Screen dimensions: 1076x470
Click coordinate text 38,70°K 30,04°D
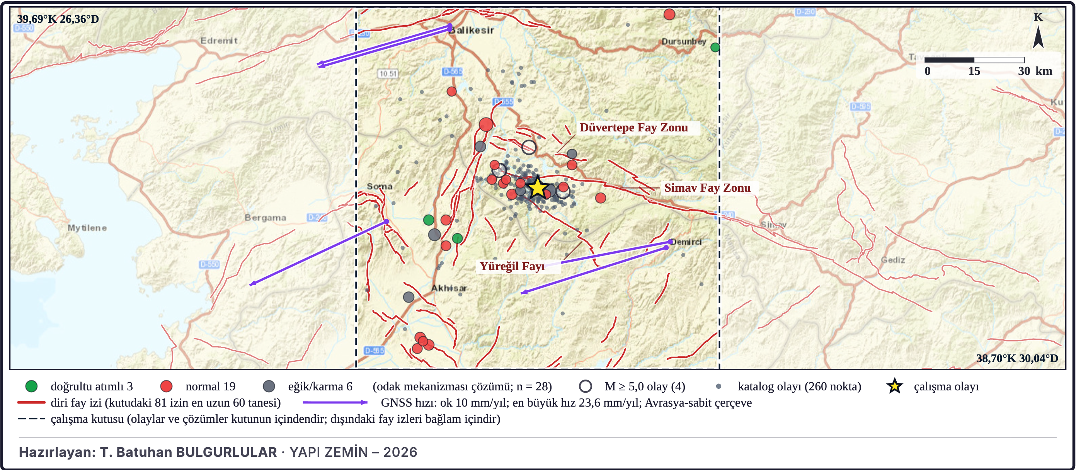pyautogui.click(x=1017, y=358)
